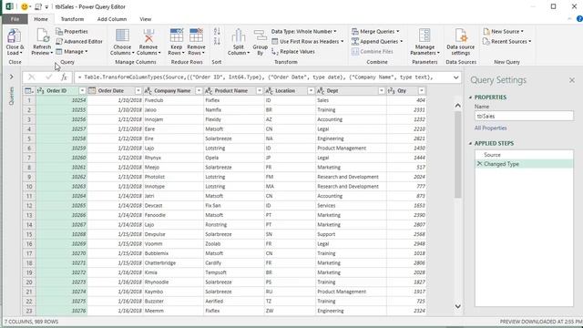
Task: Delete the Changed Type step with X
Action: tap(479, 164)
